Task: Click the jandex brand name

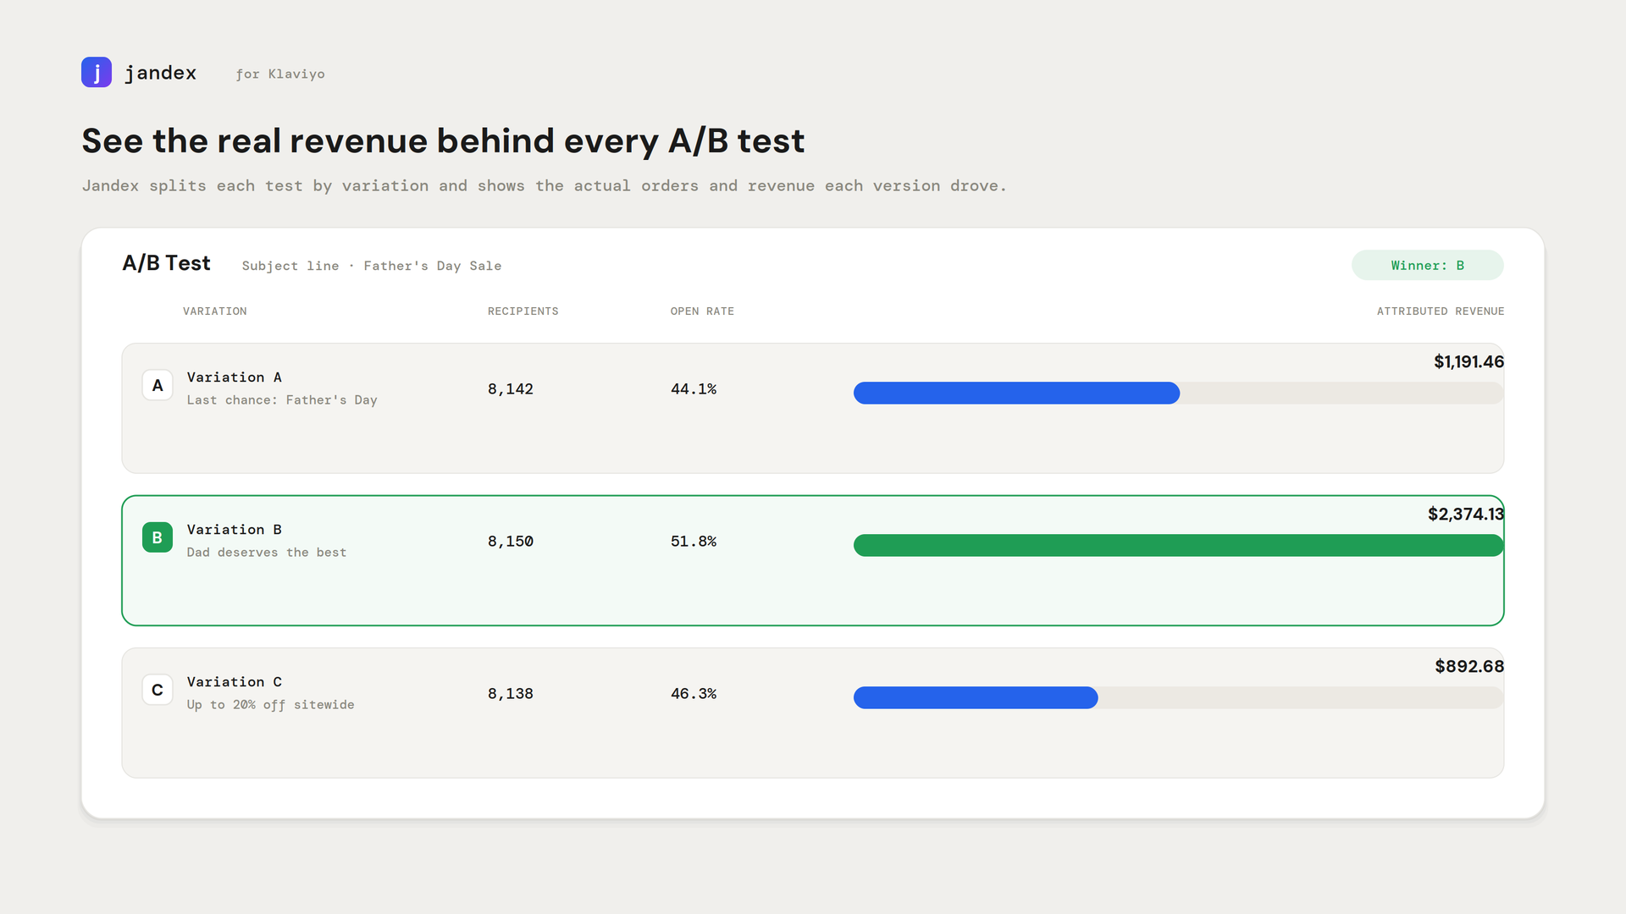Action: tap(161, 73)
